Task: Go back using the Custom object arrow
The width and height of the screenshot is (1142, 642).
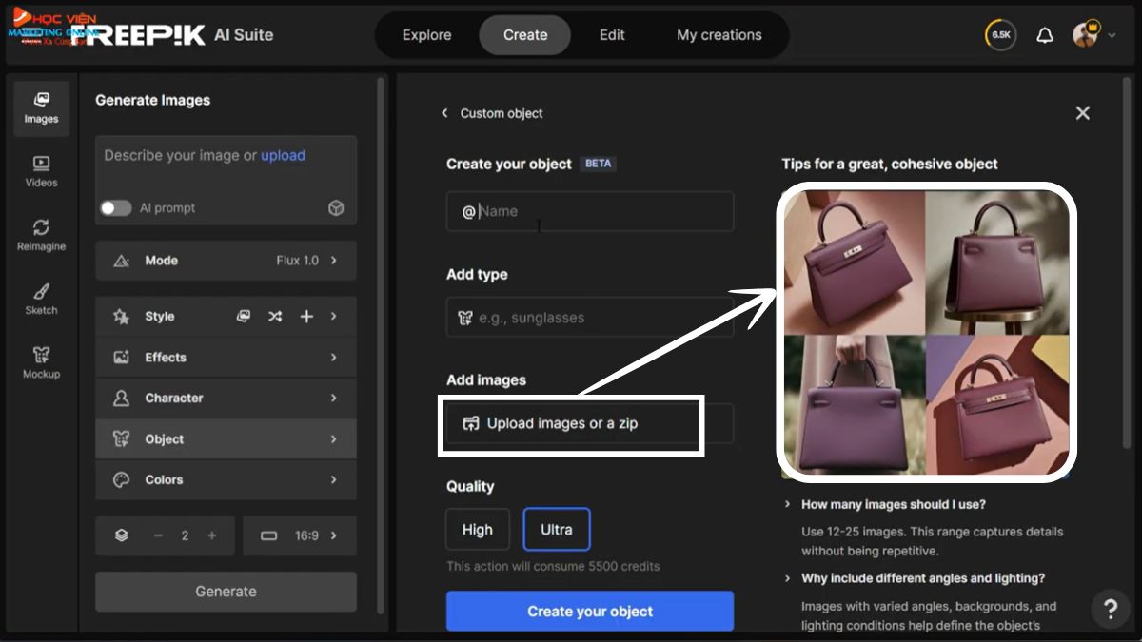Action: click(x=444, y=113)
